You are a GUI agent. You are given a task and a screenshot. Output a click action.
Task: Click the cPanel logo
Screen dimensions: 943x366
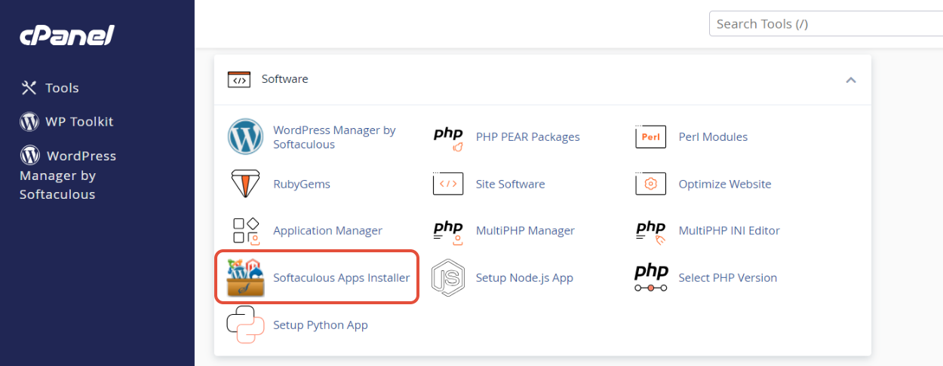(x=67, y=35)
